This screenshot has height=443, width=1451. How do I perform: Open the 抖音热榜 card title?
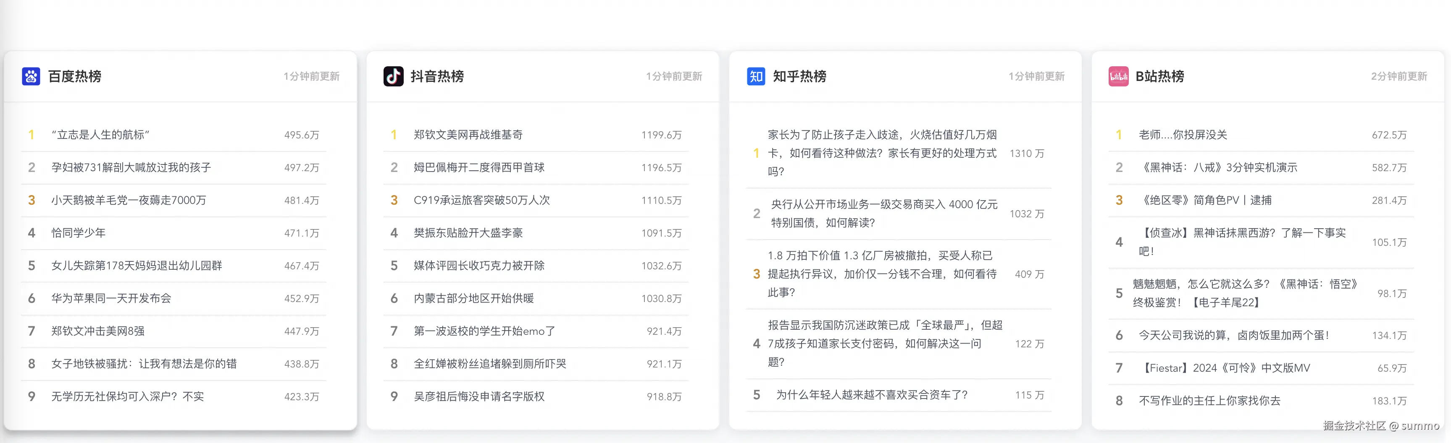[437, 76]
